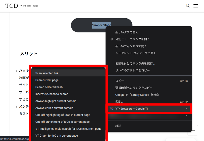Viewport: 204px width, 141px height.
Task: Select 印刷 in the context menu
Action: pos(149,102)
